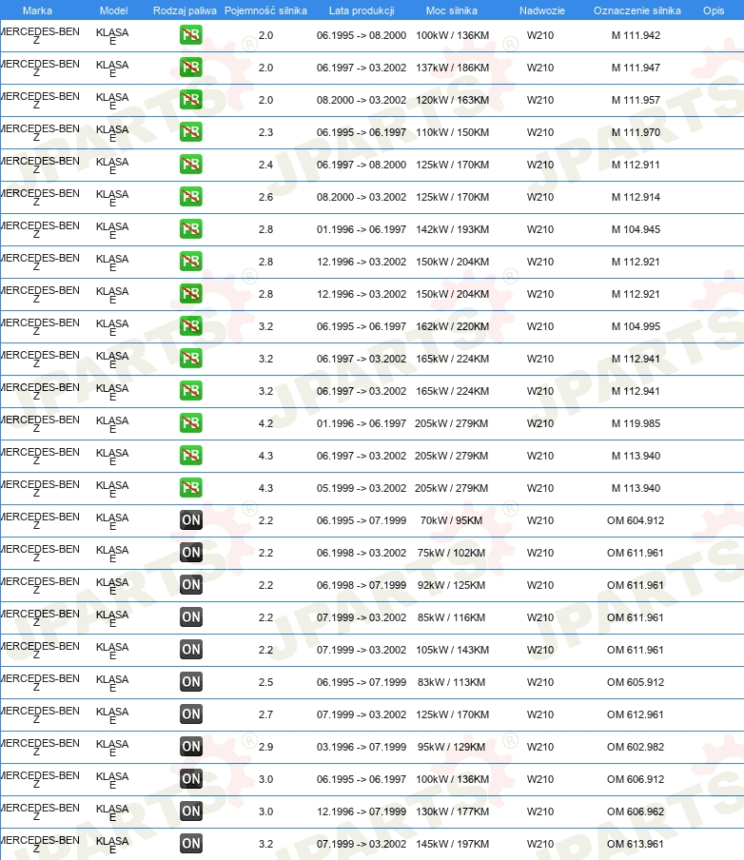
Task: Select engine code M 104.995
Action: 636,326
